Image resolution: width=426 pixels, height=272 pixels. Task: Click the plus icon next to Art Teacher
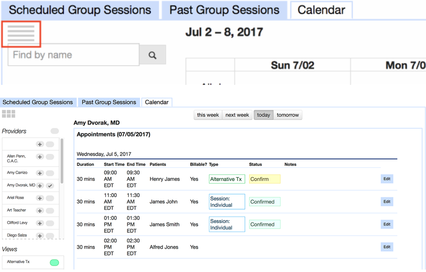pyautogui.click(x=40, y=211)
